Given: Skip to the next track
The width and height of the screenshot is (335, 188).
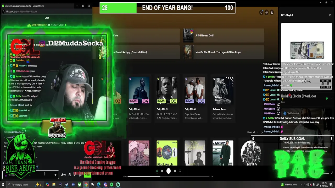Looking at the screenshot, I should (x=175, y=171).
